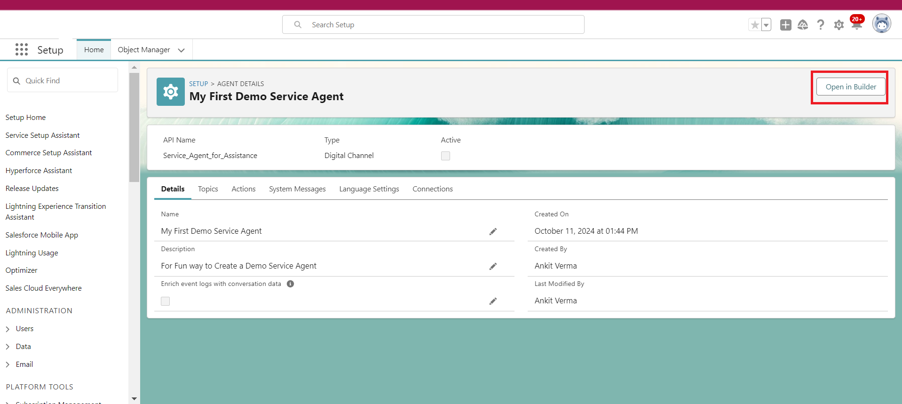Click the favorites star icon
902x404 pixels.
tap(755, 24)
